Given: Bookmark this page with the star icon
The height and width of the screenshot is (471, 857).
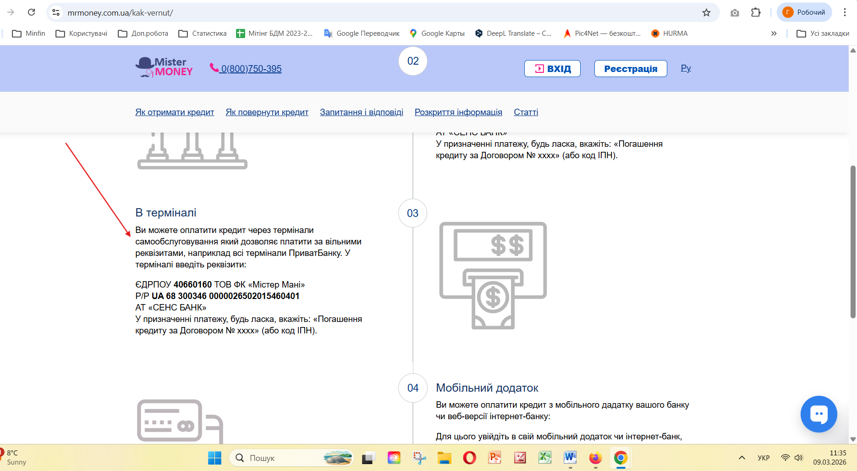Looking at the screenshot, I should 706,12.
